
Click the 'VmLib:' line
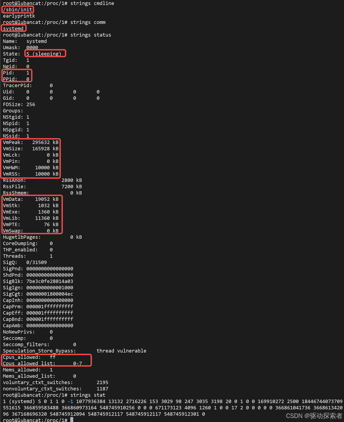point(31,218)
